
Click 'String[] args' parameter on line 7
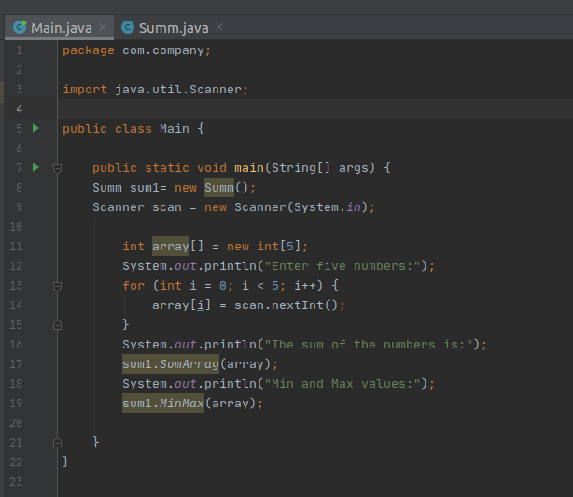319,168
